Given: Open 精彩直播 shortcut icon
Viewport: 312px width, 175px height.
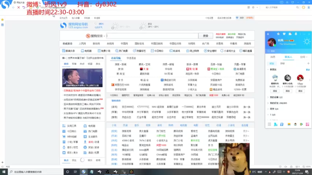Looking at the screenshot, I should (x=246, y=51).
